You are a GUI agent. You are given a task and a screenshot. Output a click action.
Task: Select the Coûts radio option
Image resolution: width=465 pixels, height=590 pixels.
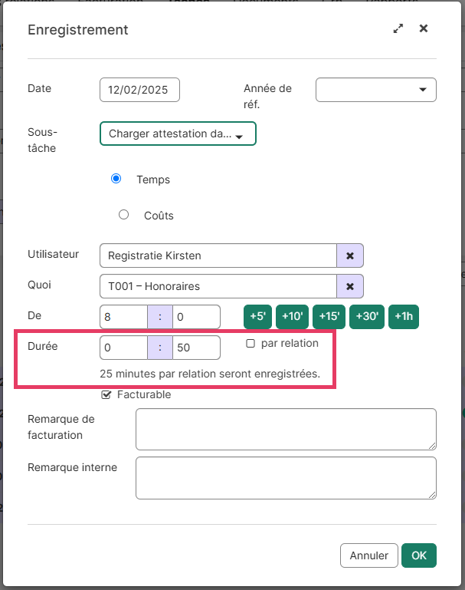124,215
